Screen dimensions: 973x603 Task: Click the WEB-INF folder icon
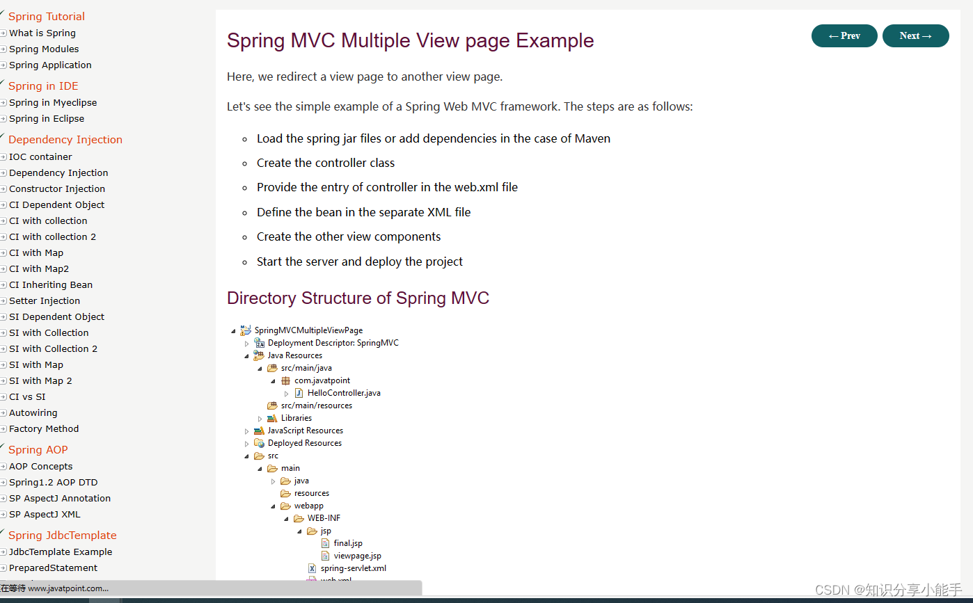(x=299, y=518)
